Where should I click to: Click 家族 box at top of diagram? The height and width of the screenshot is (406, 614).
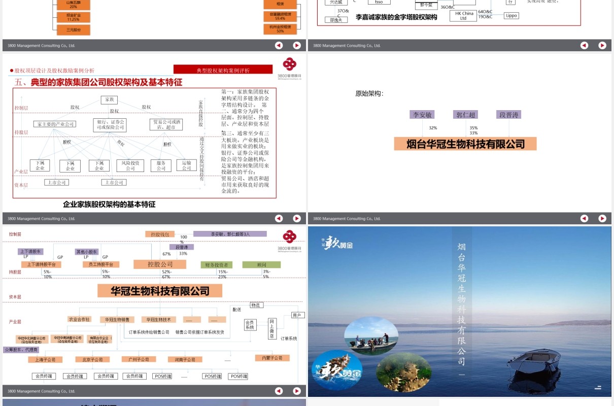click(x=109, y=100)
